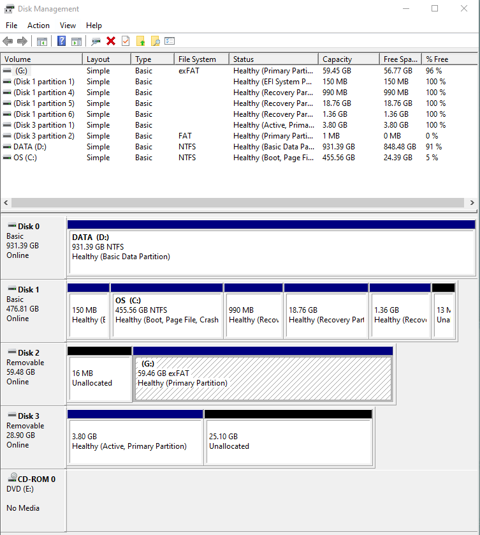Select the Disk 1 label panel
Screen dimensions: 480x535
33,311
